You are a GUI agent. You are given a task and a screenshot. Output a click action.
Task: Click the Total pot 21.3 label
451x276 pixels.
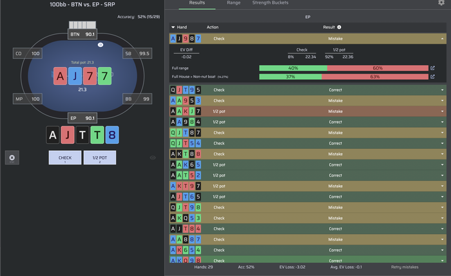click(82, 63)
